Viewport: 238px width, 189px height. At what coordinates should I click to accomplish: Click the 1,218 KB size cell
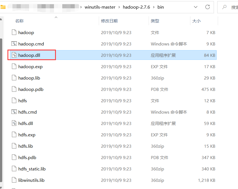click(206, 180)
